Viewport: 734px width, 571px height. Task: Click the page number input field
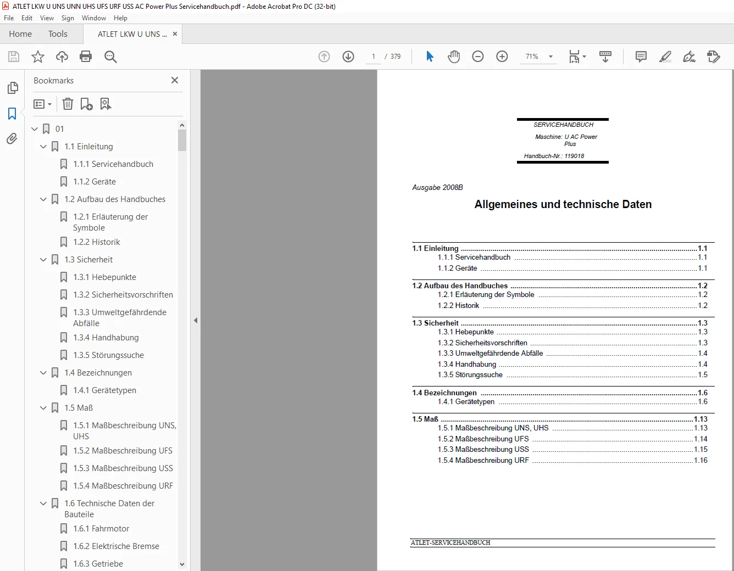click(374, 57)
